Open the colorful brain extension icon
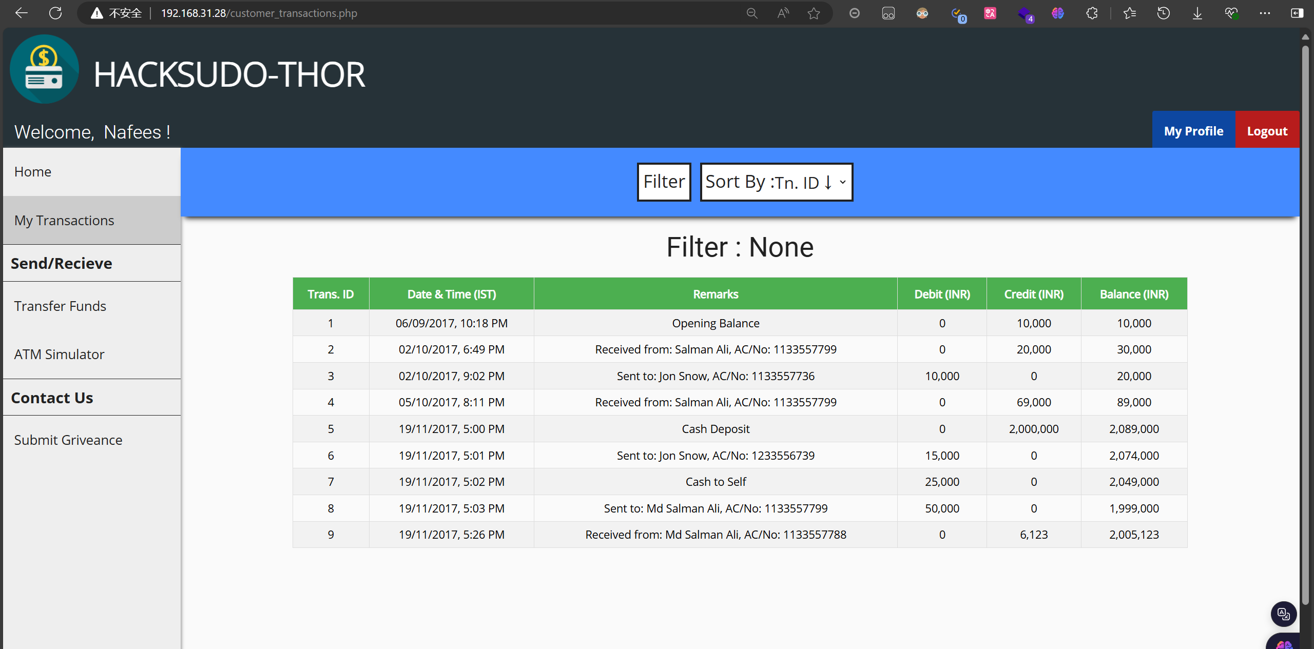 (1058, 13)
